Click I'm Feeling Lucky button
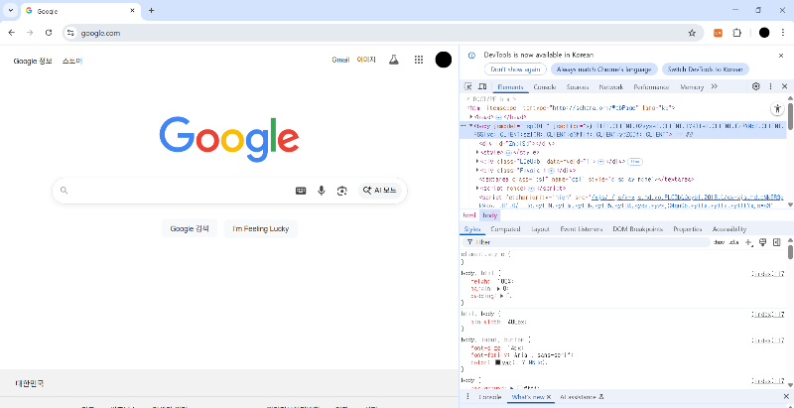 coord(261,228)
